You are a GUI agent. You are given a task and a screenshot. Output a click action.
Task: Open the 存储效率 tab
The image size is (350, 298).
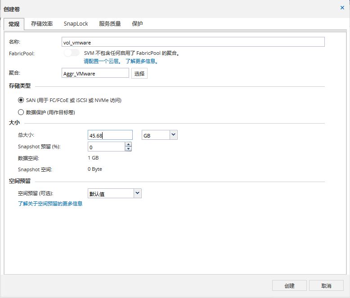42,24
